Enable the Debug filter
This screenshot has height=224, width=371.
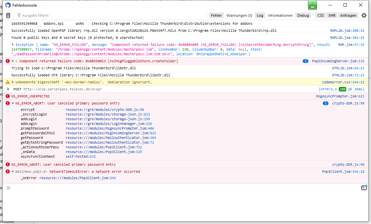pos(303,15)
